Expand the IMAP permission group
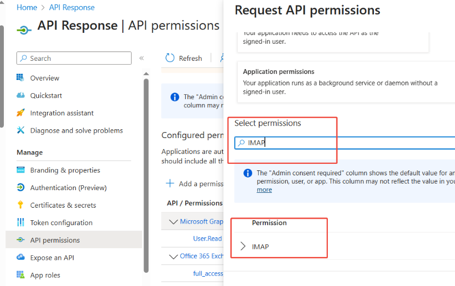455x286 pixels. (243, 247)
